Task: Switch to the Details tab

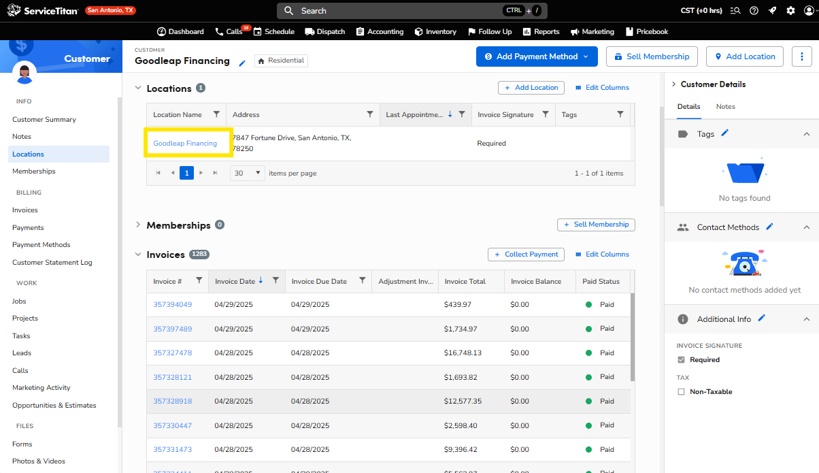Action: (688, 107)
